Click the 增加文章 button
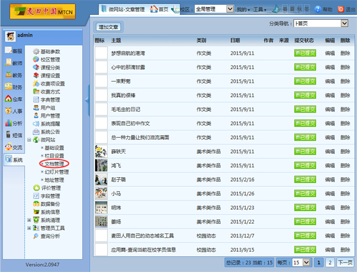 tap(108, 27)
